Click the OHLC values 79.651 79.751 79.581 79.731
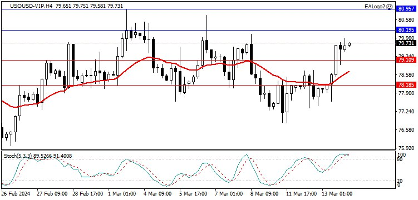 89,6
